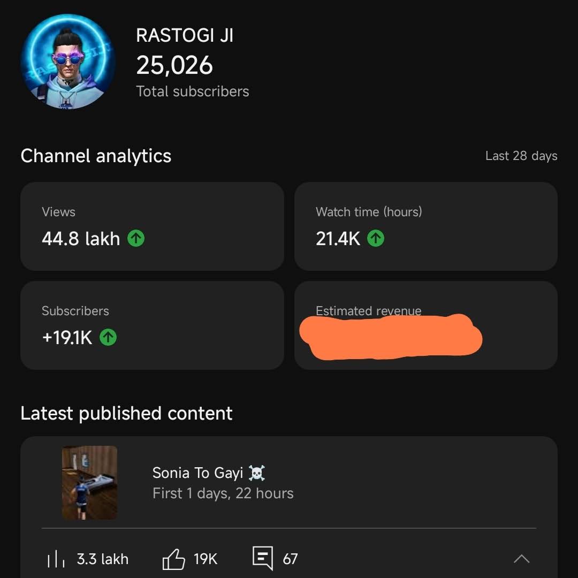Click the green arrow beside +19.1K subscribers
Viewport: 578px width, 578px height.
[108, 337]
